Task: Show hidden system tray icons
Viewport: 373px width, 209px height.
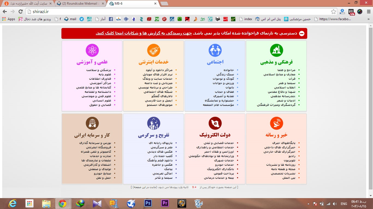Action: coord(309,204)
